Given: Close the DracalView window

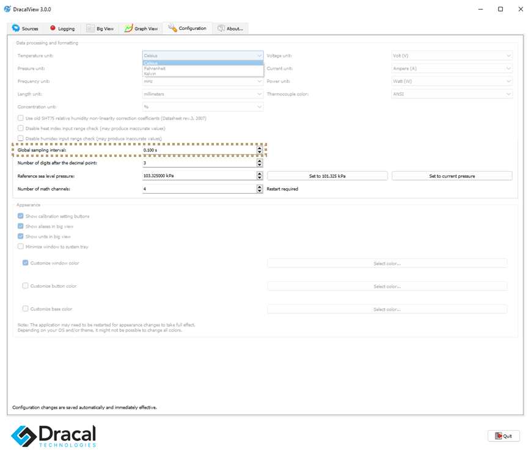Looking at the screenshot, I should 521,9.
